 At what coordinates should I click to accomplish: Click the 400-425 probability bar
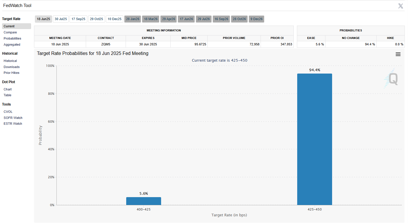point(143,201)
